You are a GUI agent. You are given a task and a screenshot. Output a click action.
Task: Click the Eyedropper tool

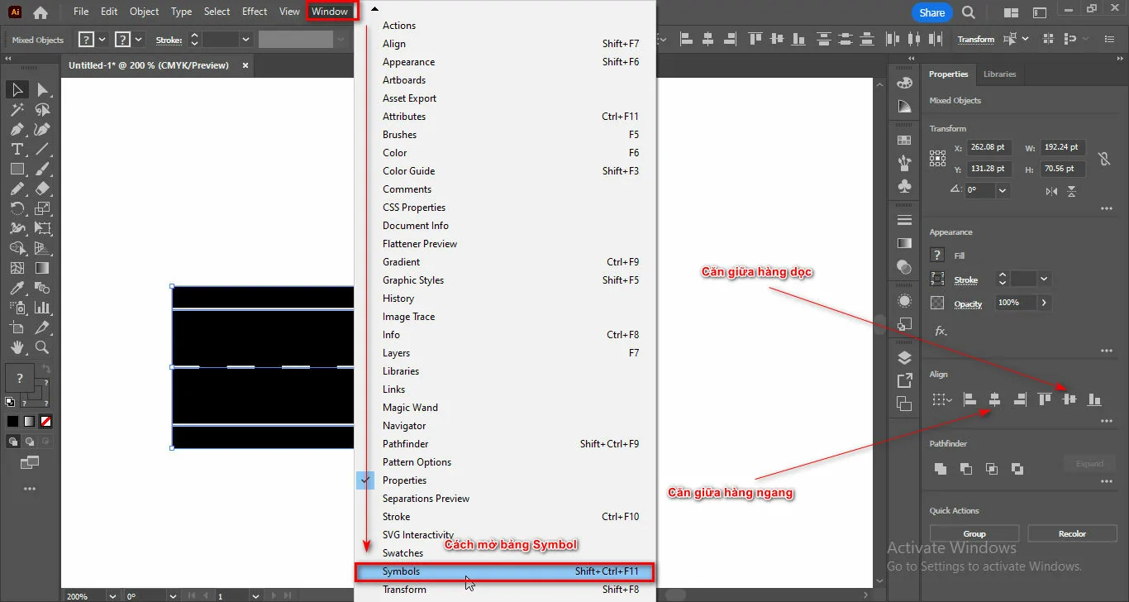point(17,288)
